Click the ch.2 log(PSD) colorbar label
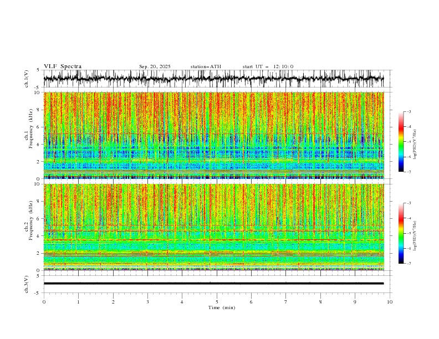 415,236
